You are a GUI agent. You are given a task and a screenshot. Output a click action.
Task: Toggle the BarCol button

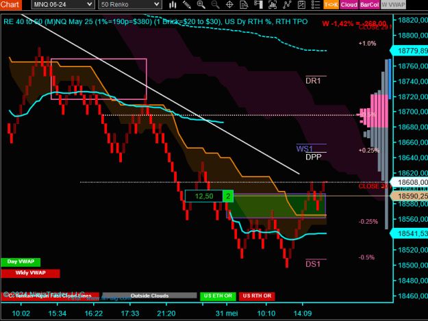tap(369, 5)
